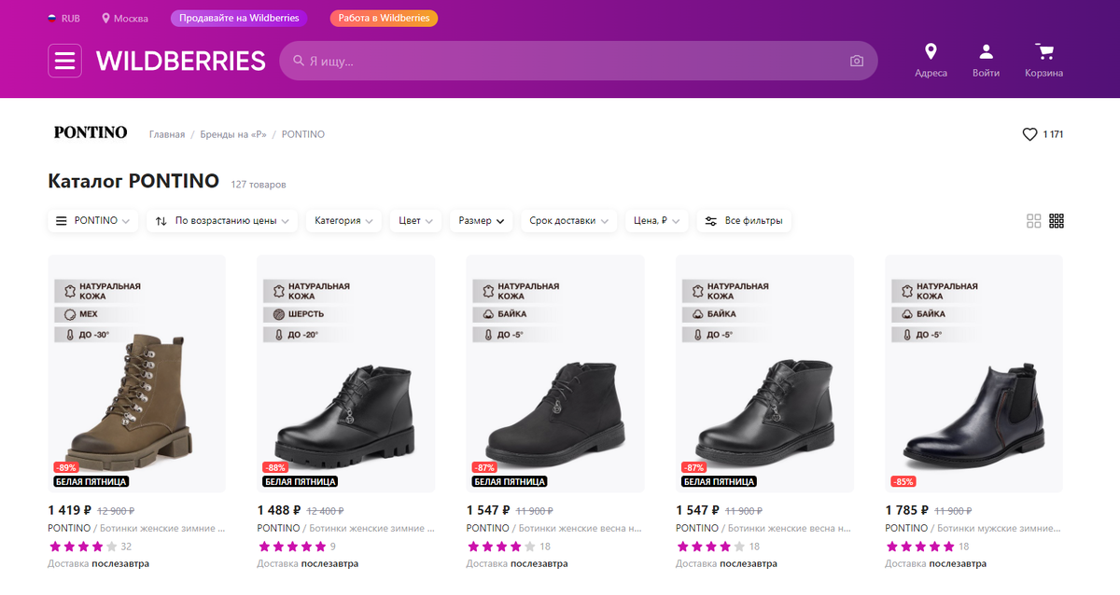Switch to small tile grid view
The height and width of the screenshot is (595, 1120).
pyautogui.click(x=1057, y=221)
